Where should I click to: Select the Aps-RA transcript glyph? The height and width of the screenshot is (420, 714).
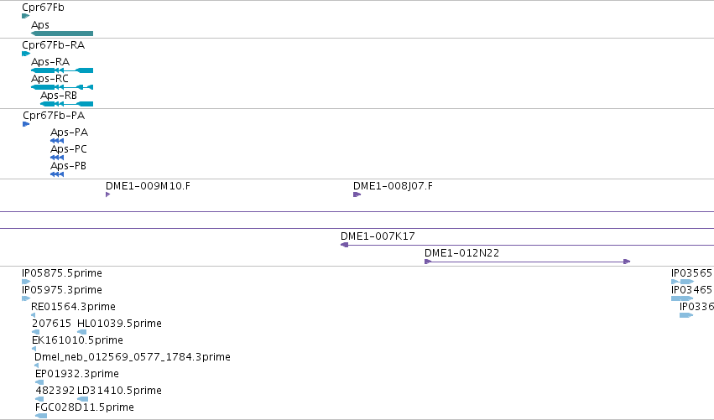pos(62,70)
